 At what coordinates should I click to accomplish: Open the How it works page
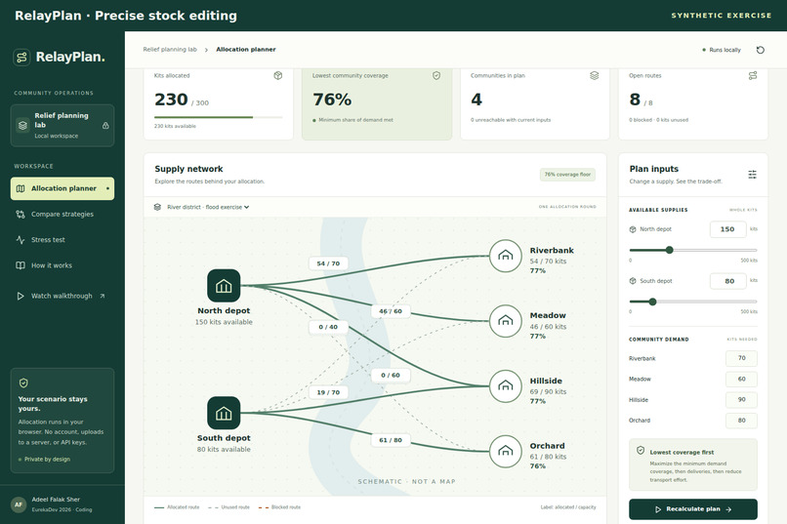click(x=62, y=265)
